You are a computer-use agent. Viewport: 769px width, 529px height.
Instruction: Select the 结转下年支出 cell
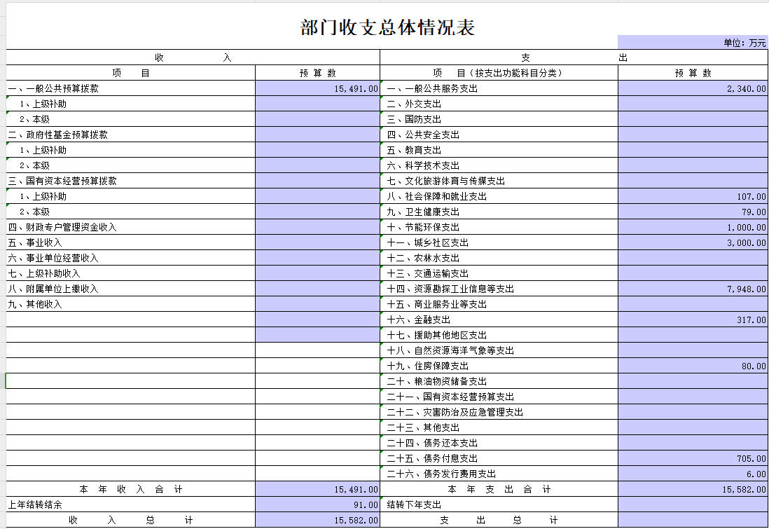tap(499, 504)
